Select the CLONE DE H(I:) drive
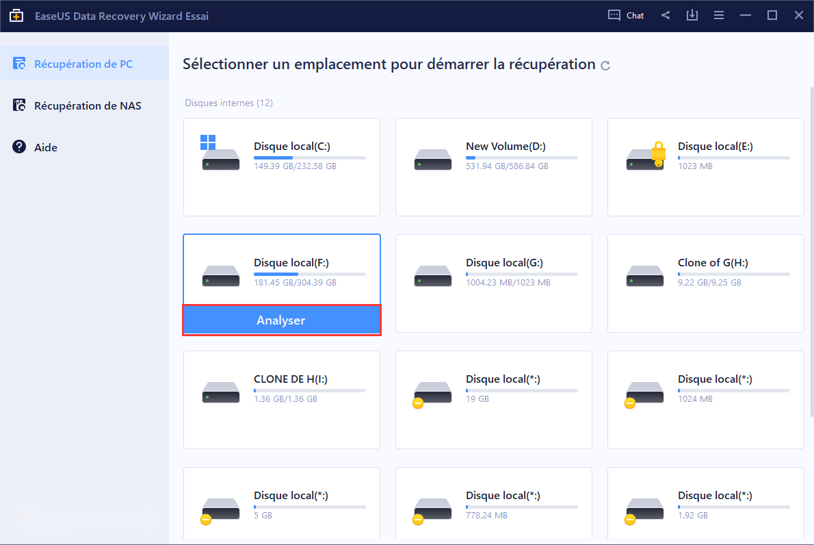This screenshot has width=814, height=545. 281,400
